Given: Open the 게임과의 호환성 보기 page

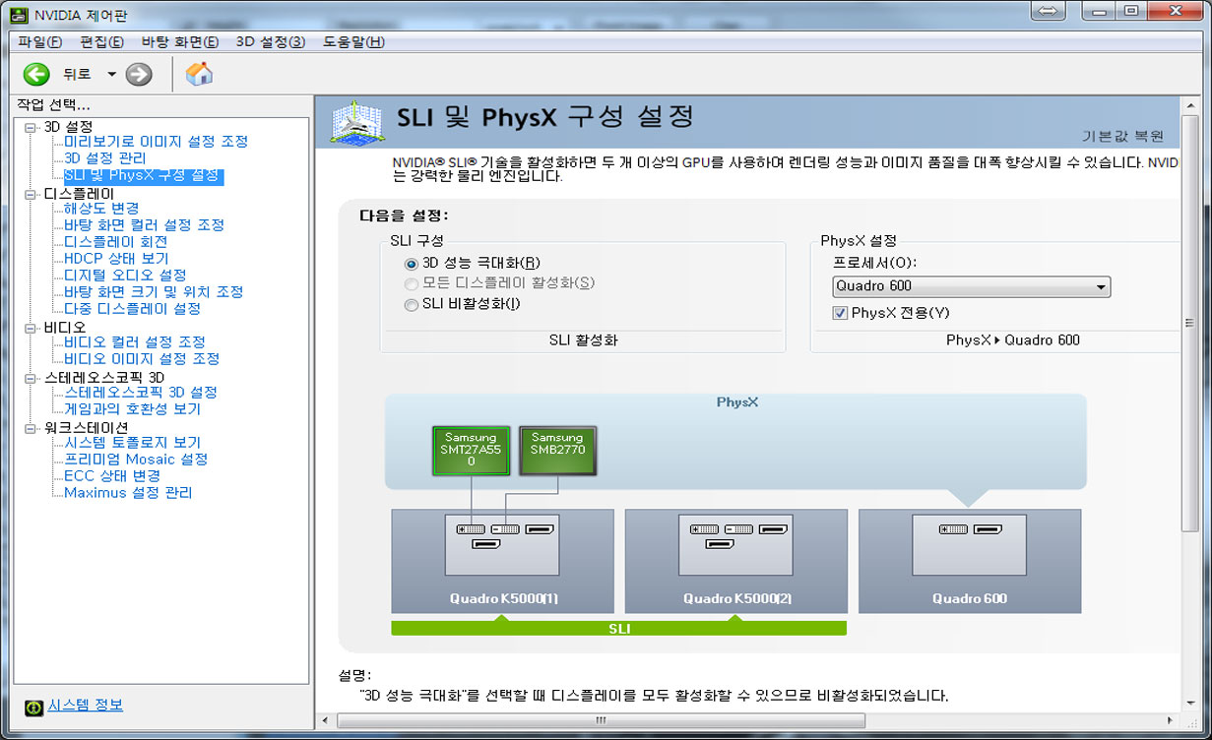Looking at the screenshot, I should [x=132, y=409].
